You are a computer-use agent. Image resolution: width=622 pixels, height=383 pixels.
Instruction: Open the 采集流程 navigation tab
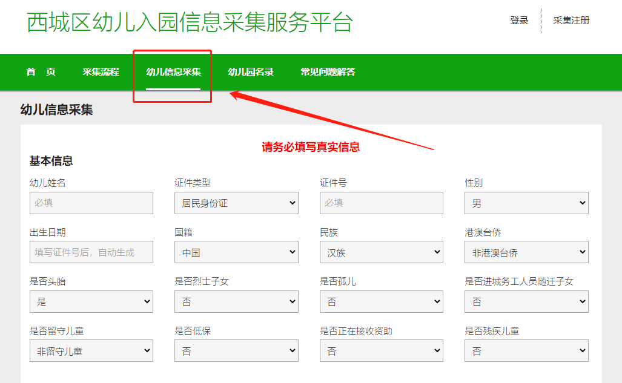tap(101, 72)
